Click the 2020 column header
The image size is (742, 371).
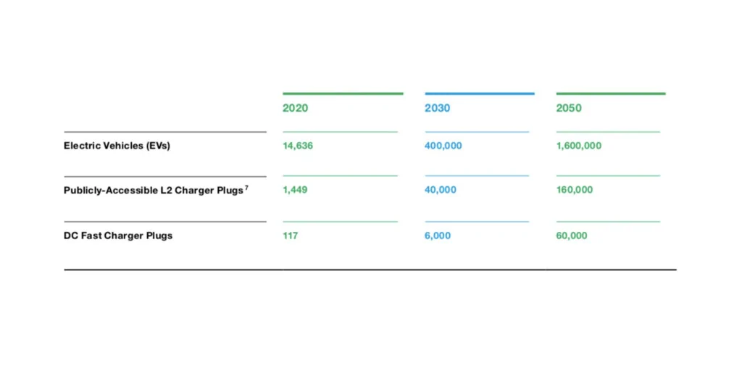[x=295, y=108]
